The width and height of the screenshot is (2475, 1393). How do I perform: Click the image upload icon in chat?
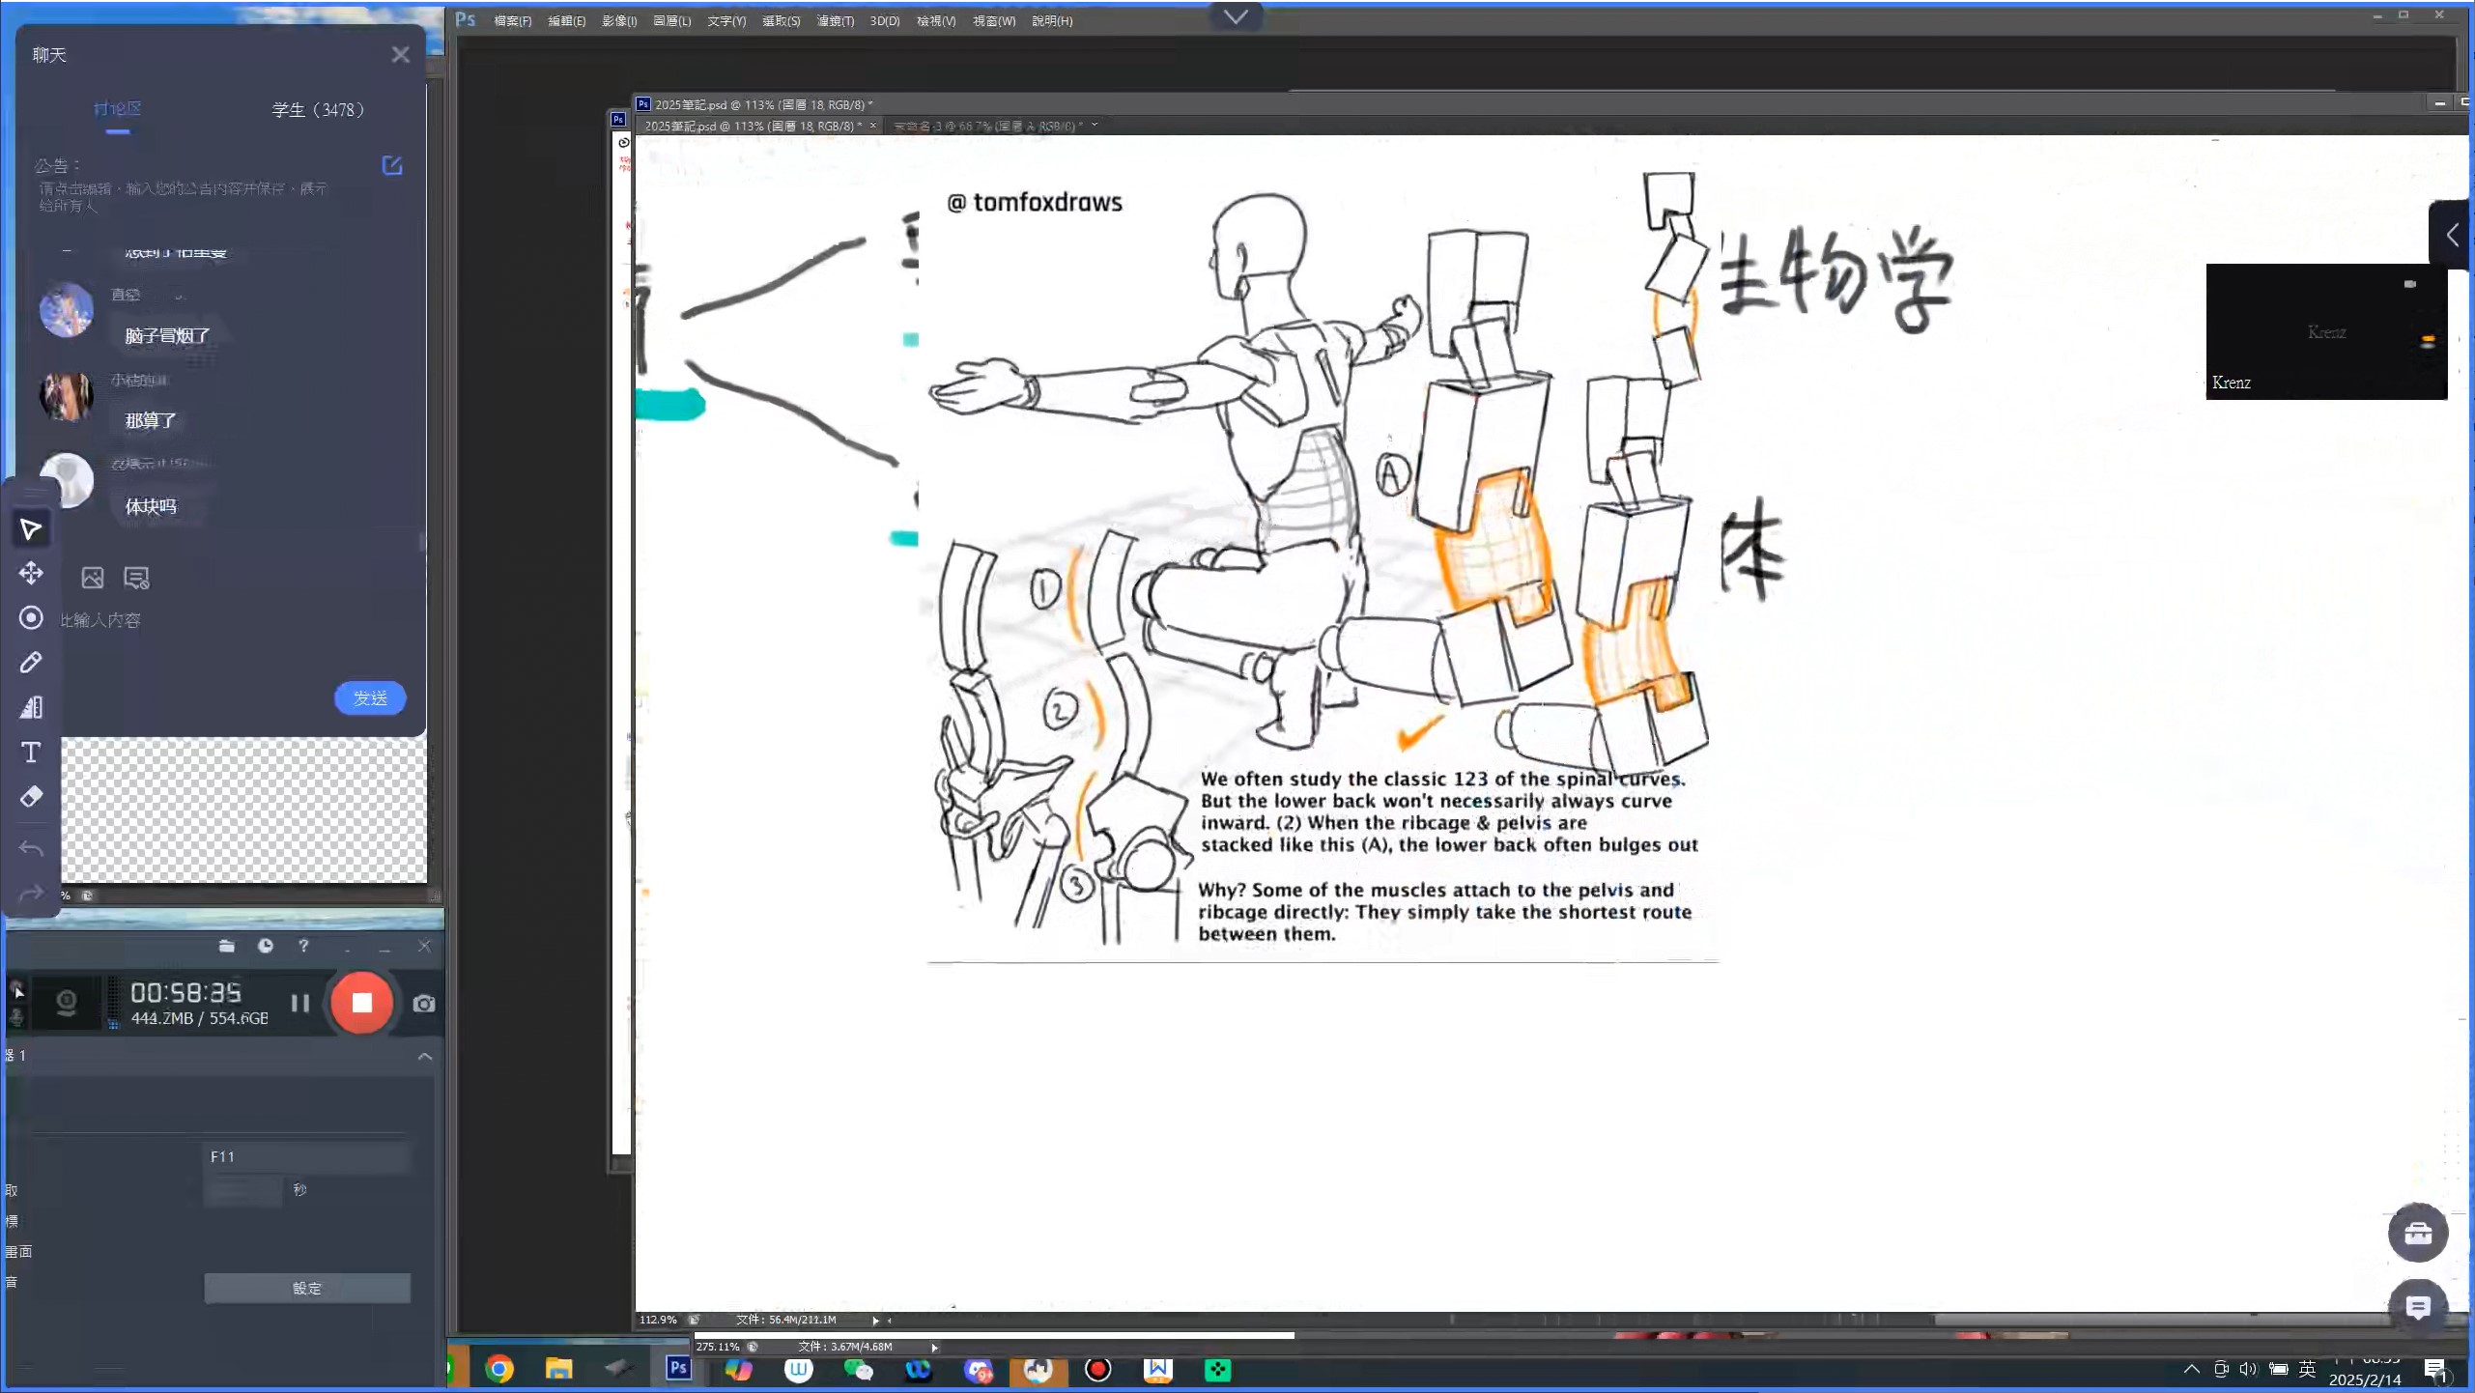(x=93, y=578)
